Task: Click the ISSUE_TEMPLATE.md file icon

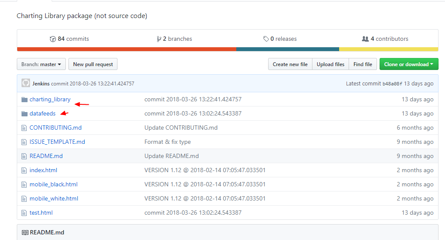Action: click(x=24, y=142)
